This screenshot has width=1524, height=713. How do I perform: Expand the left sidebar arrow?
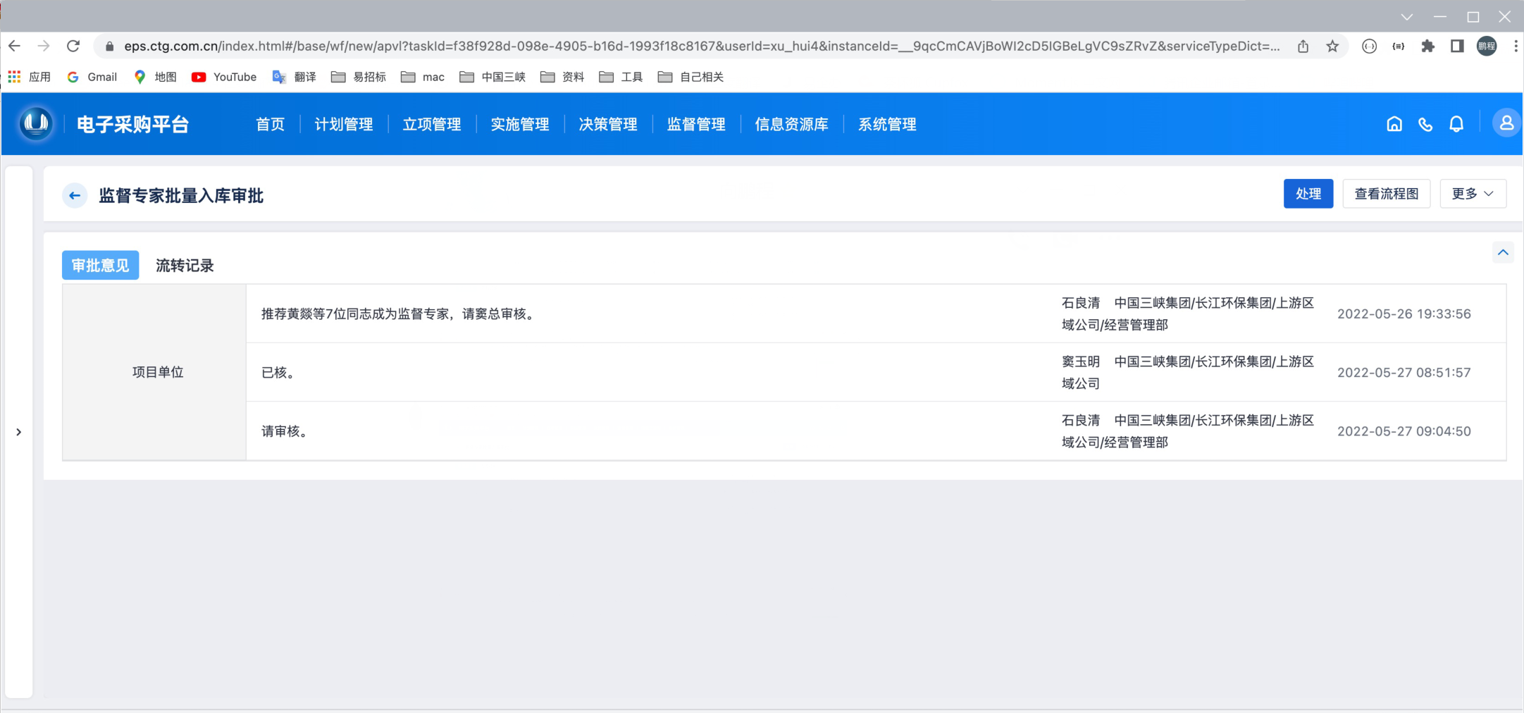tap(19, 432)
